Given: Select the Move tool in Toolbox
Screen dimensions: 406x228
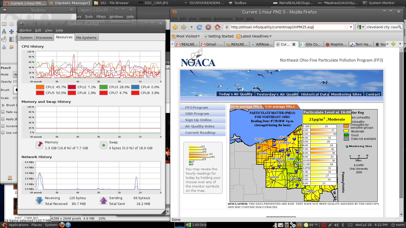Looking at the screenshot, I should click(x=11, y=32).
